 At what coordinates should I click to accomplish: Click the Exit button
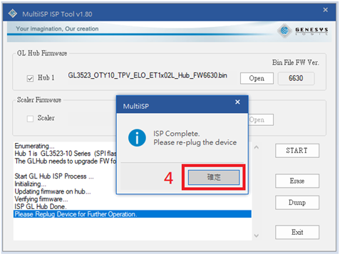point(297,232)
